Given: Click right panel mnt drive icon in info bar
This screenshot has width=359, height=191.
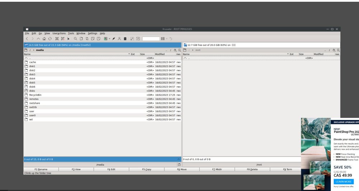Looking at the screenshot, I should [185, 45].
